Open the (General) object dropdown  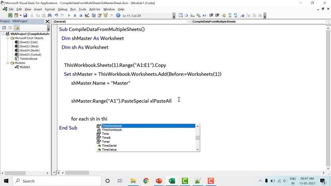pyautogui.click(x=188, y=22)
